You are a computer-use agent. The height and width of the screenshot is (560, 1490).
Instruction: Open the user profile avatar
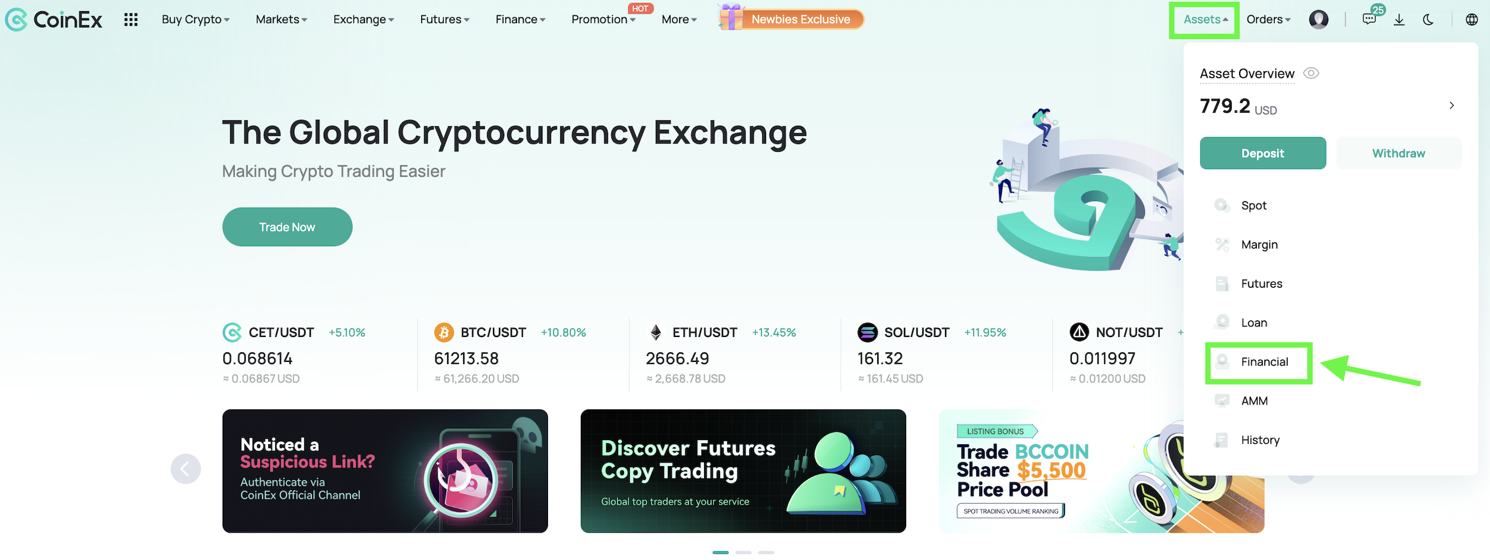1318,20
